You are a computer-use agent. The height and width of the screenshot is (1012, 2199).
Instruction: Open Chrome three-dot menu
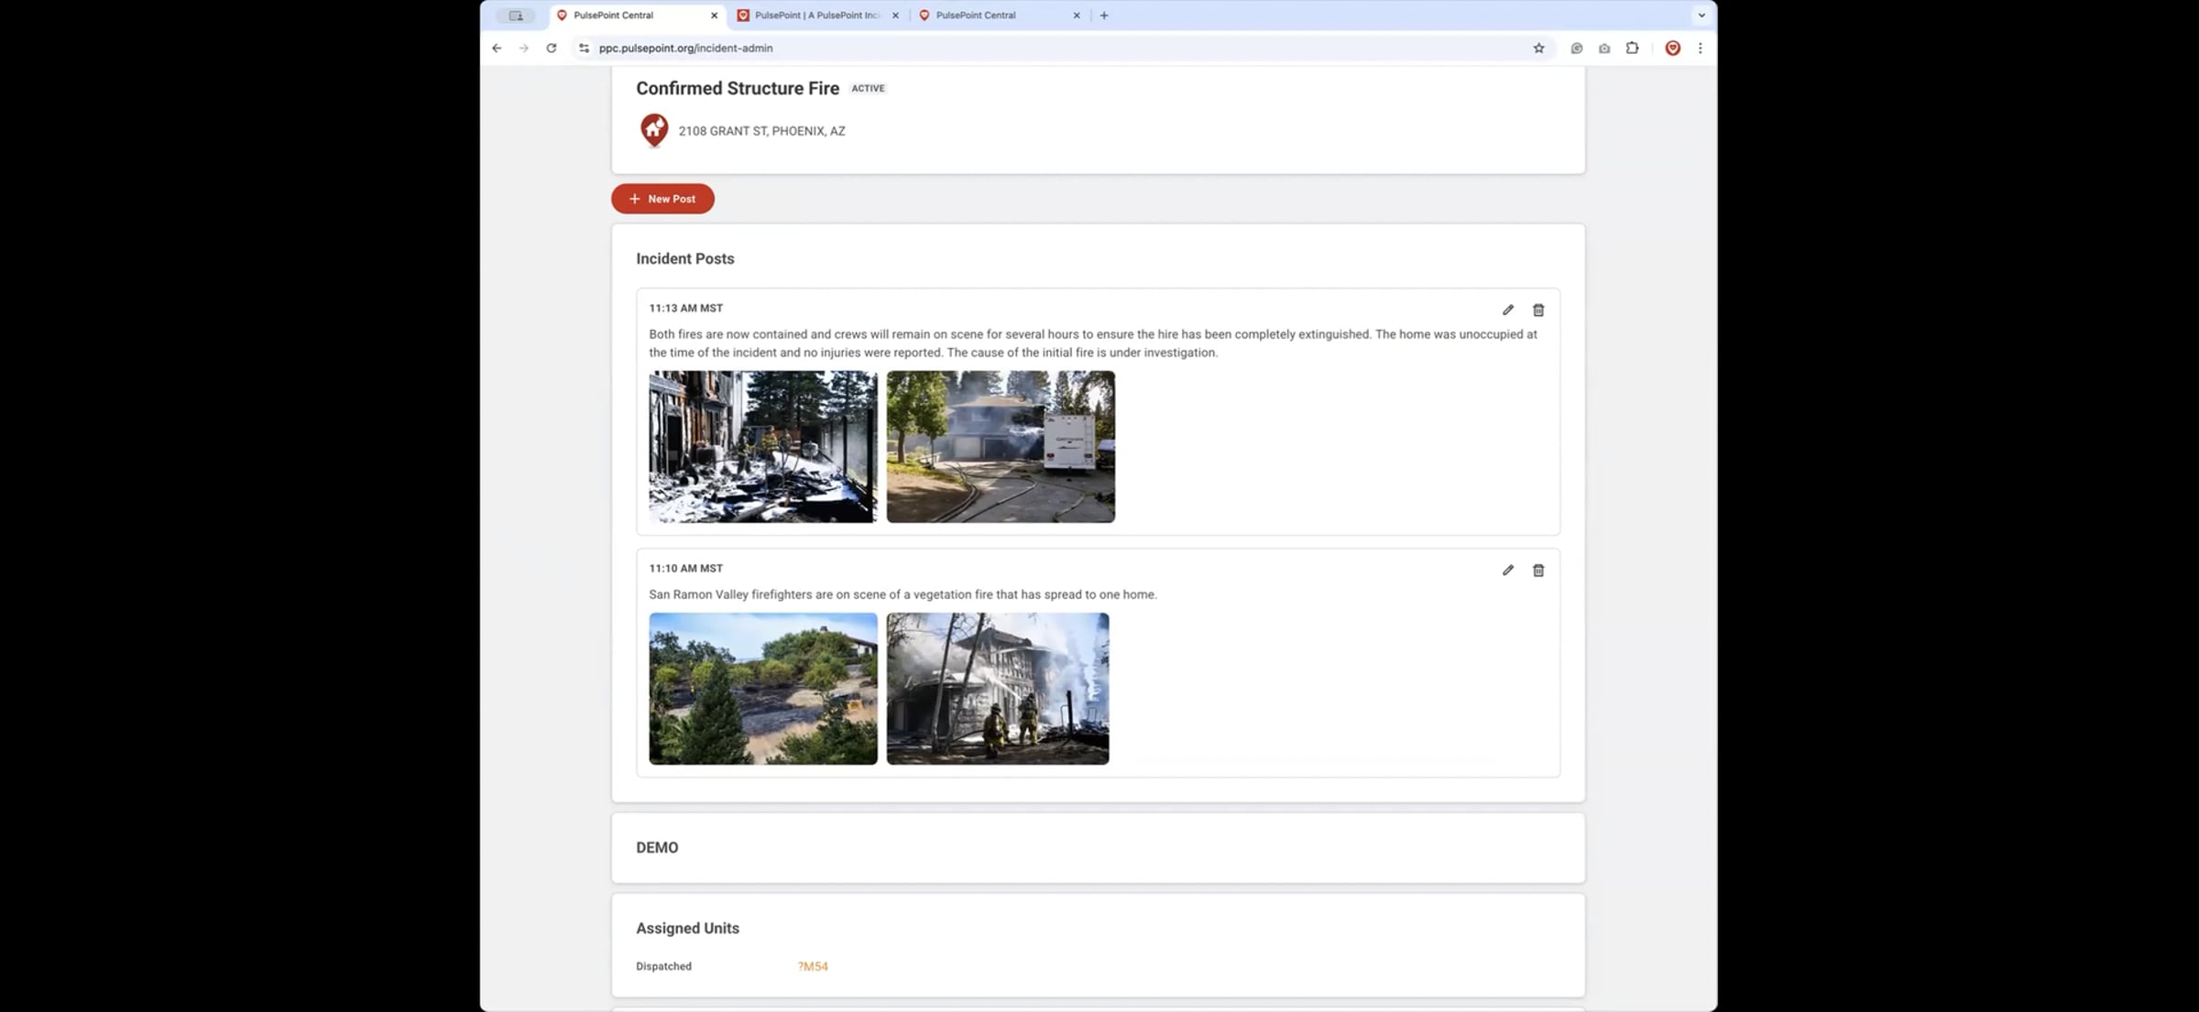1700,48
